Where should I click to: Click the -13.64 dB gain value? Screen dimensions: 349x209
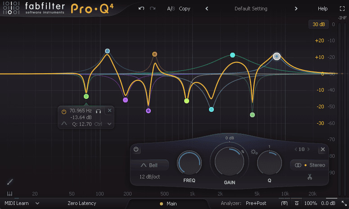pyautogui.click(x=81, y=117)
